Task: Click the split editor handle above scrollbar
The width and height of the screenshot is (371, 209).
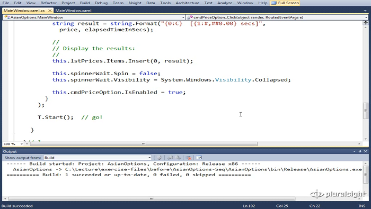Action: pos(365,23)
